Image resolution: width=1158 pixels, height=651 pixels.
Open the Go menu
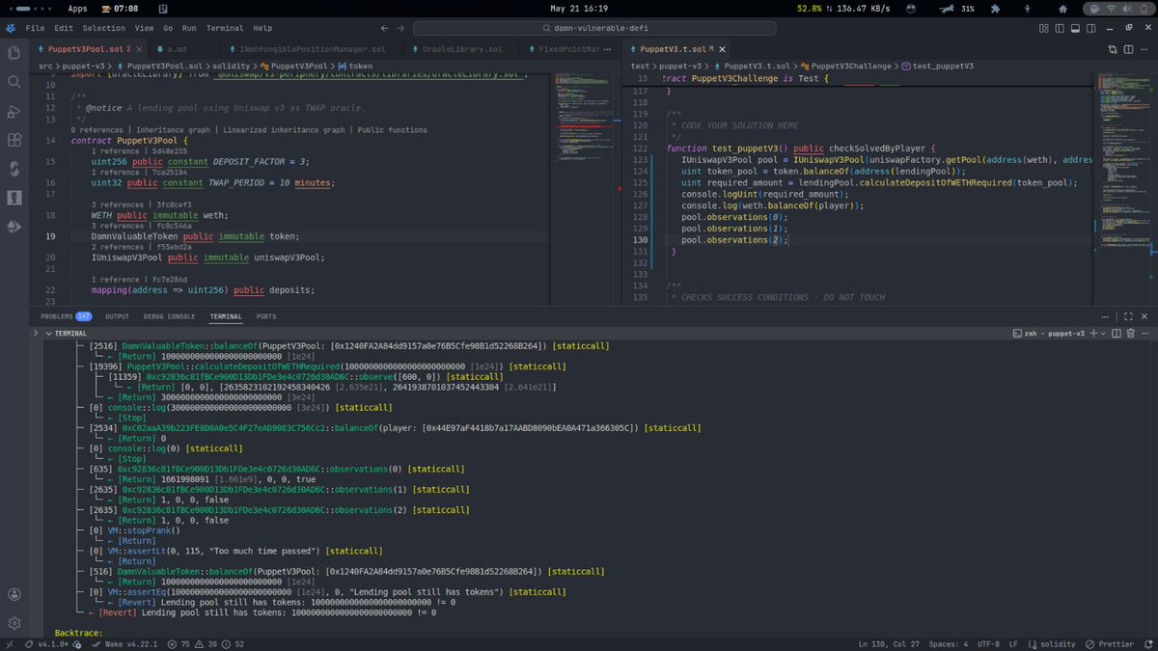168,29
